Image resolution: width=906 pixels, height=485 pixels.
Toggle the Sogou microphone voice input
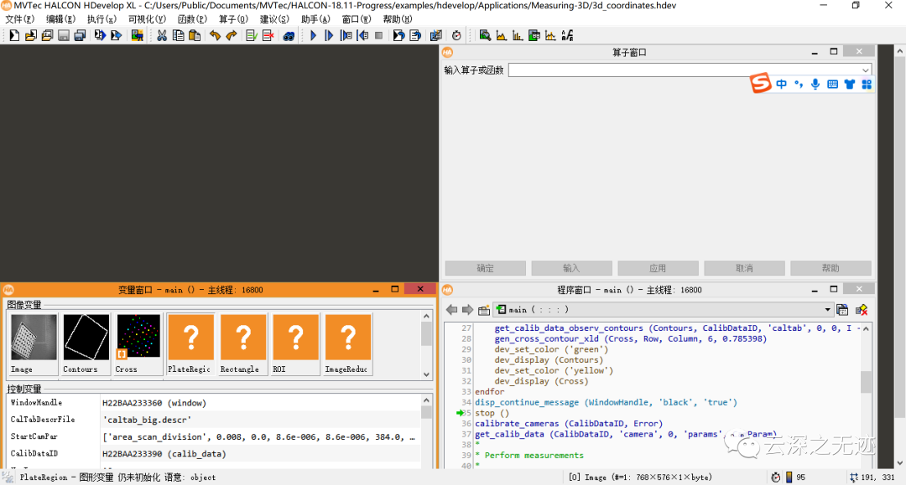point(815,85)
